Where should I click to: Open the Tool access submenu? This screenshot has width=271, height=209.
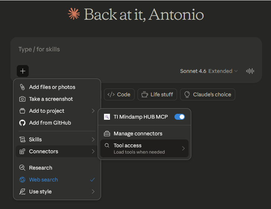(144, 148)
